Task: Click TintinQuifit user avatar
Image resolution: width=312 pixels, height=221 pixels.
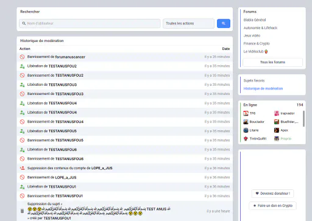Action: click(246, 139)
